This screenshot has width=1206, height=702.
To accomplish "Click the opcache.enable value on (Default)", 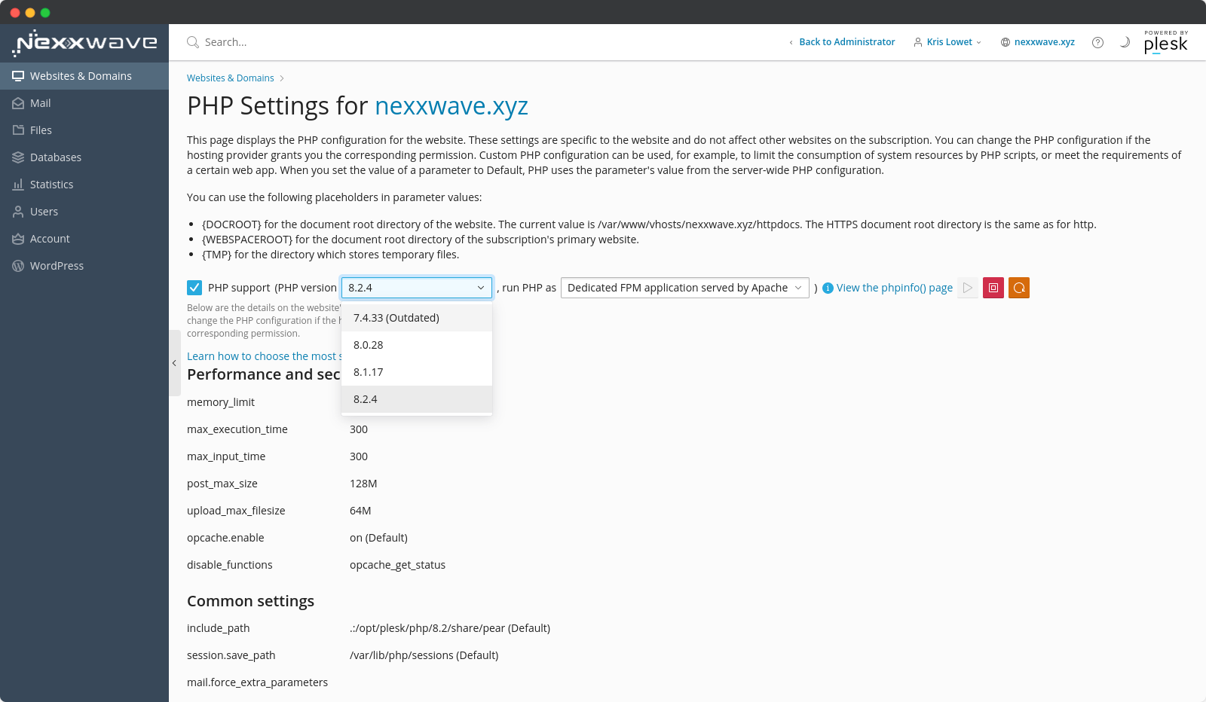I will (378, 538).
